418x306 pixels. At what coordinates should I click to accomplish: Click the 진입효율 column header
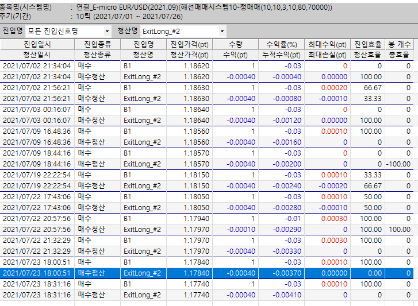(x=367, y=44)
